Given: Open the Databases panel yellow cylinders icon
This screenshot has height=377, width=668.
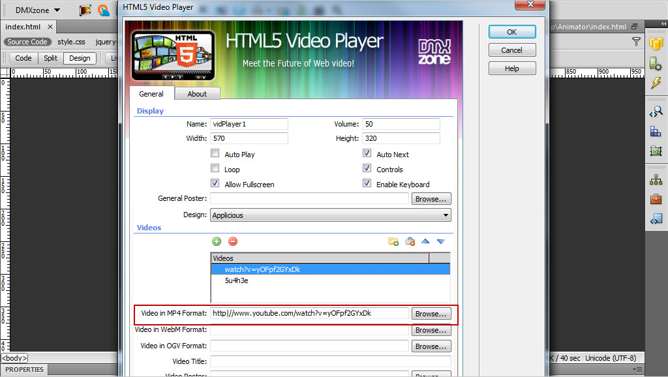Looking at the screenshot, I should [x=656, y=44].
